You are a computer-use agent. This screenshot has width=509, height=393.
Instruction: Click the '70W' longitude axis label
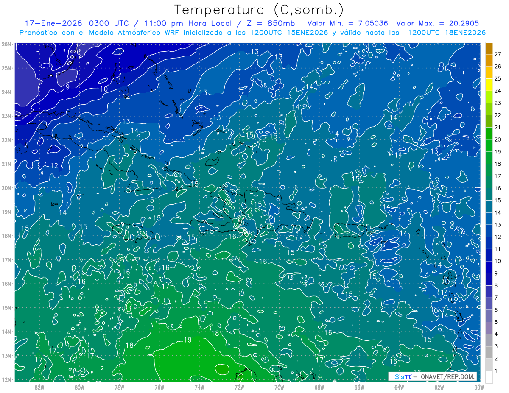click(x=279, y=387)
